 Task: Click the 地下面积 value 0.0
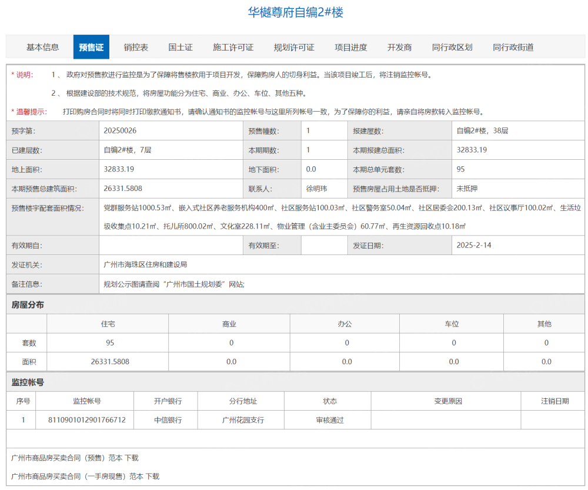311,169
